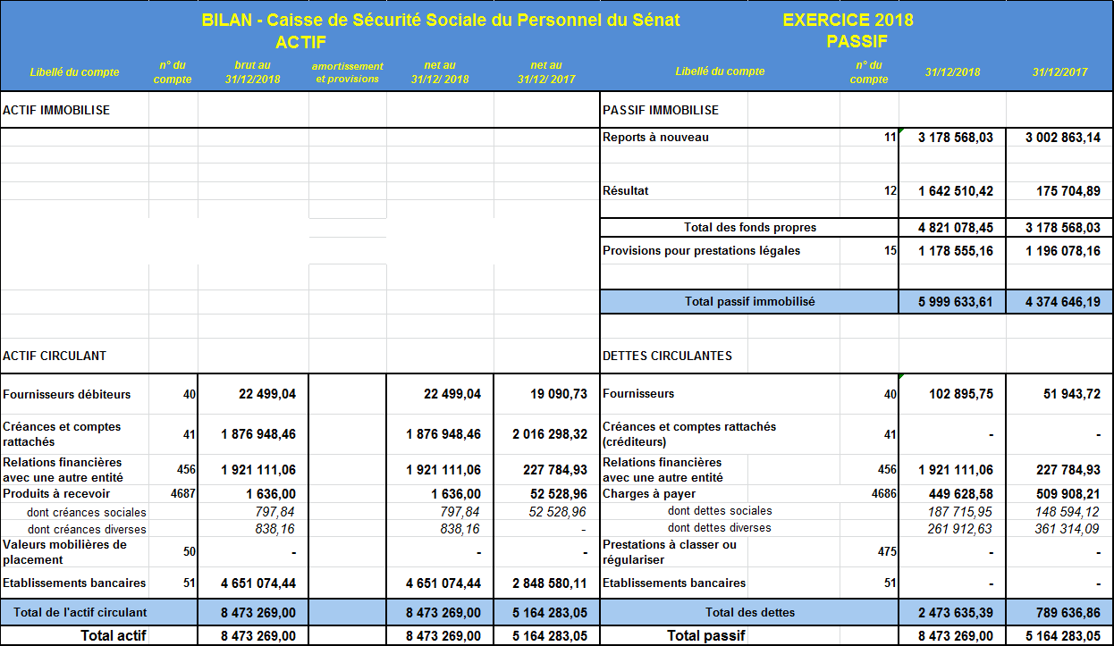This screenshot has height=646, width=1114.
Task: Click the 'Total passif immobilisé' 2018 amount
Action: [955, 302]
